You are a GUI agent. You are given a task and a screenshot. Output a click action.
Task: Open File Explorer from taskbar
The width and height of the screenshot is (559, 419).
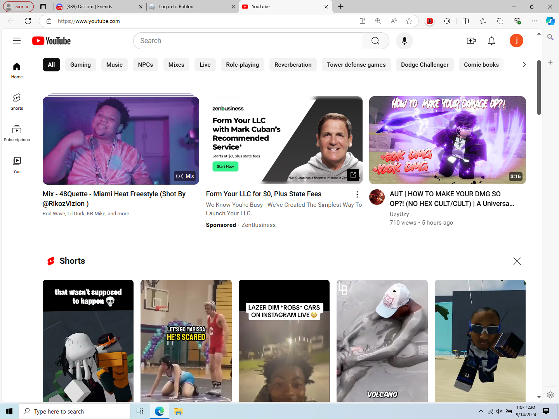coord(178,411)
